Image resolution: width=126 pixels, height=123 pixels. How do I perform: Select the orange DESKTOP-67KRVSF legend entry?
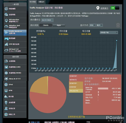[x=76, y=85]
